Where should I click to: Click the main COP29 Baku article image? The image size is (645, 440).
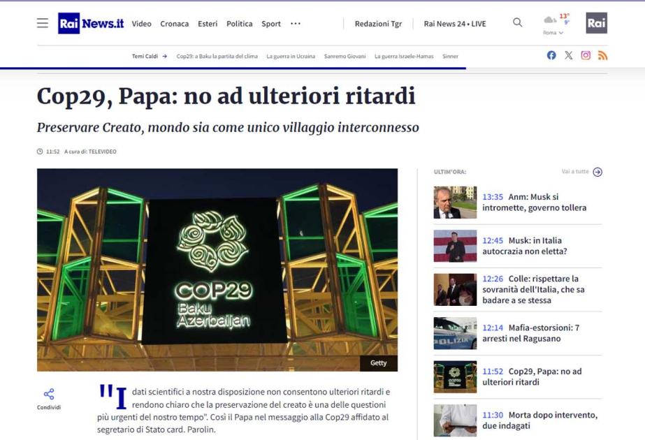217,270
